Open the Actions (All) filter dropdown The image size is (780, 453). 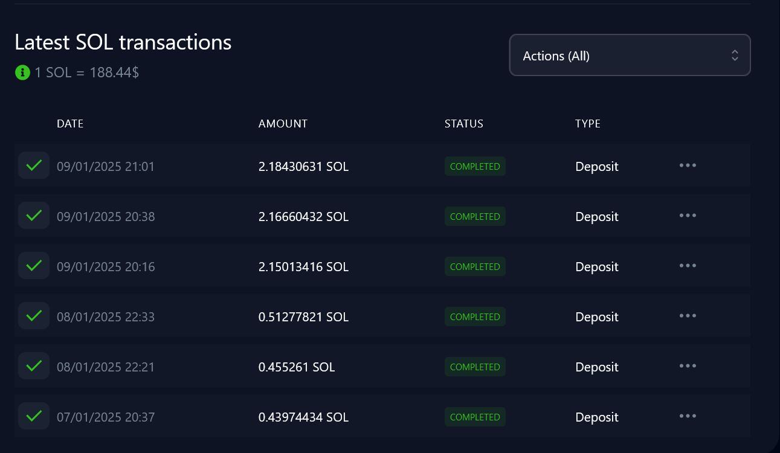coord(630,56)
